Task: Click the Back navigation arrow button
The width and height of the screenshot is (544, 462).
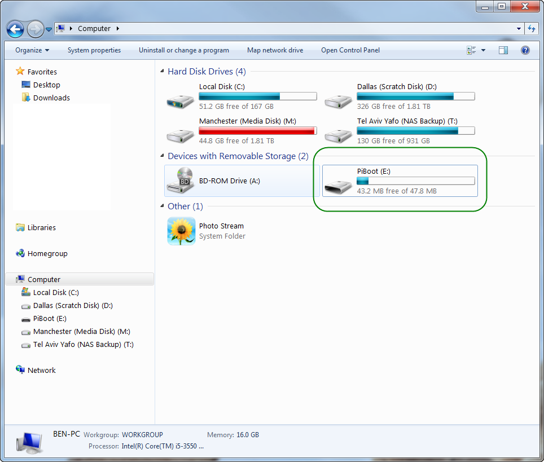Action: (15, 29)
